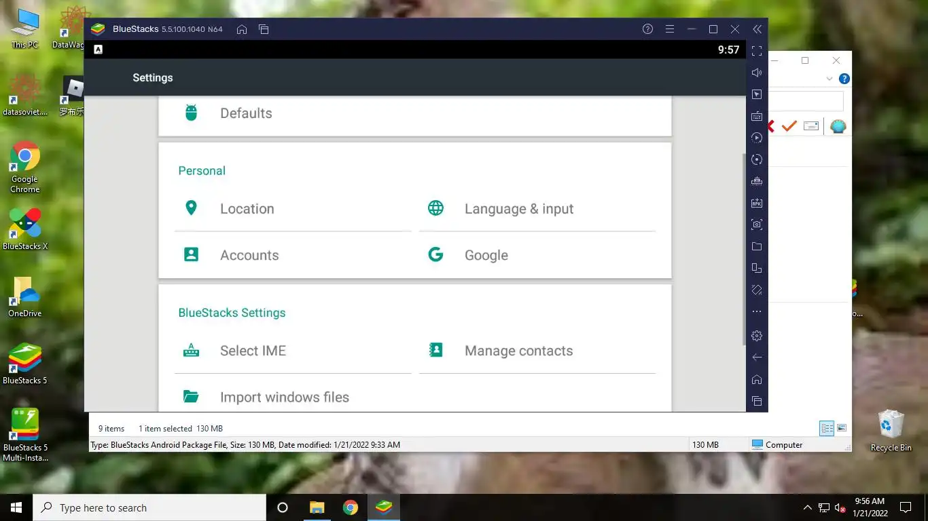Click the Install APK icon
The image size is (928, 521).
[x=757, y=203]
